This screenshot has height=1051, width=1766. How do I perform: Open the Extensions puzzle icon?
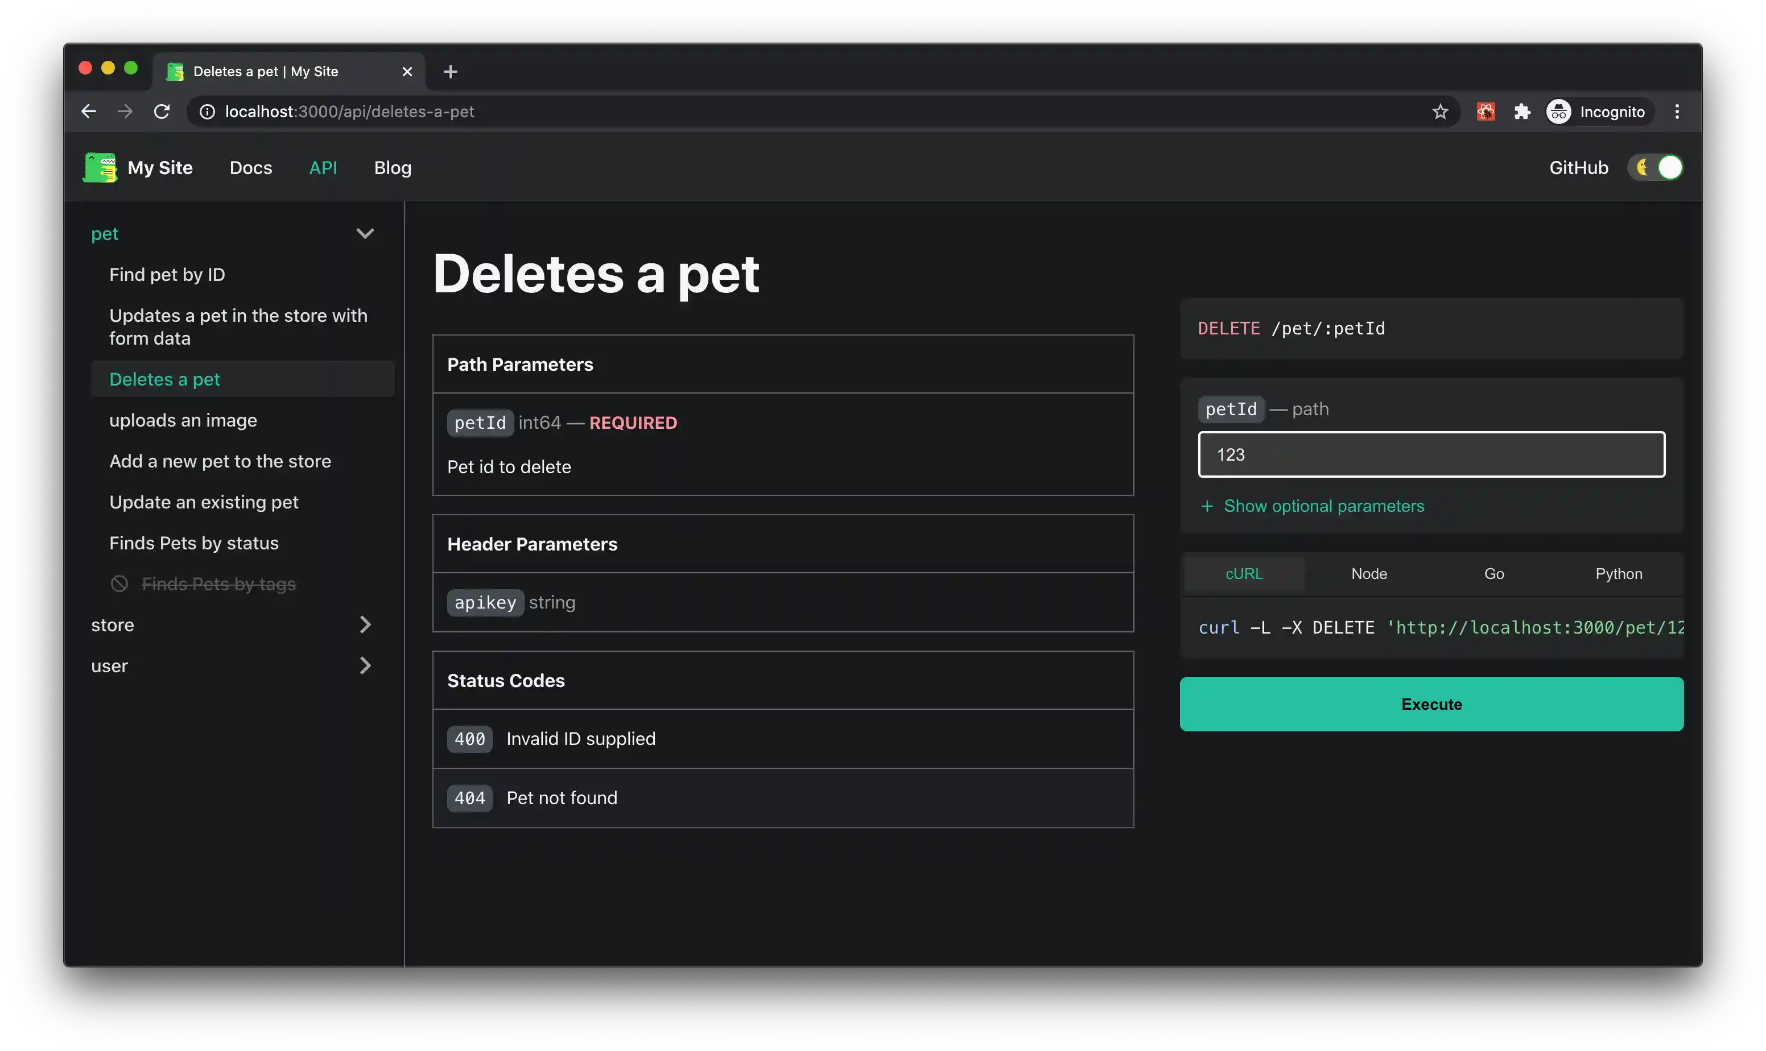point(1521,112)
